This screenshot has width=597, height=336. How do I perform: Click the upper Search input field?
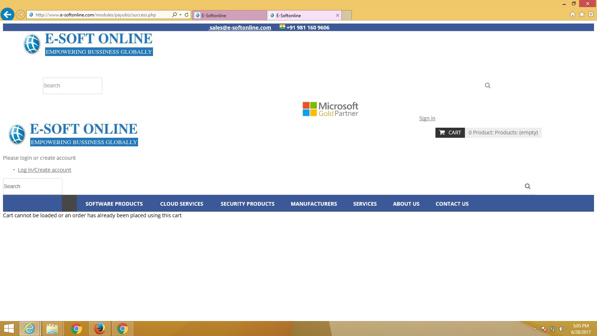click(x=72, y=86)
